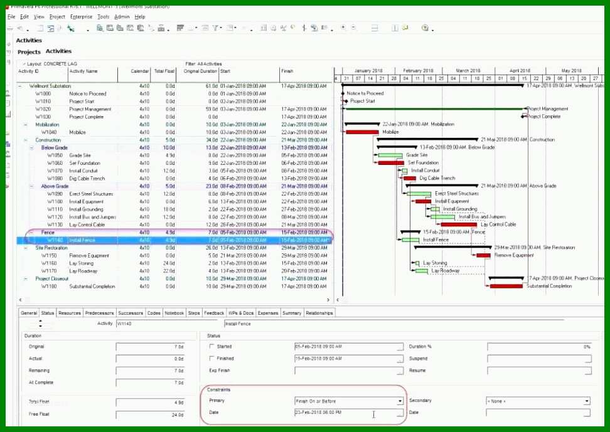Tick the Started checkbox
The width and height of the screenshot is (610, 432).
point(211,346)
